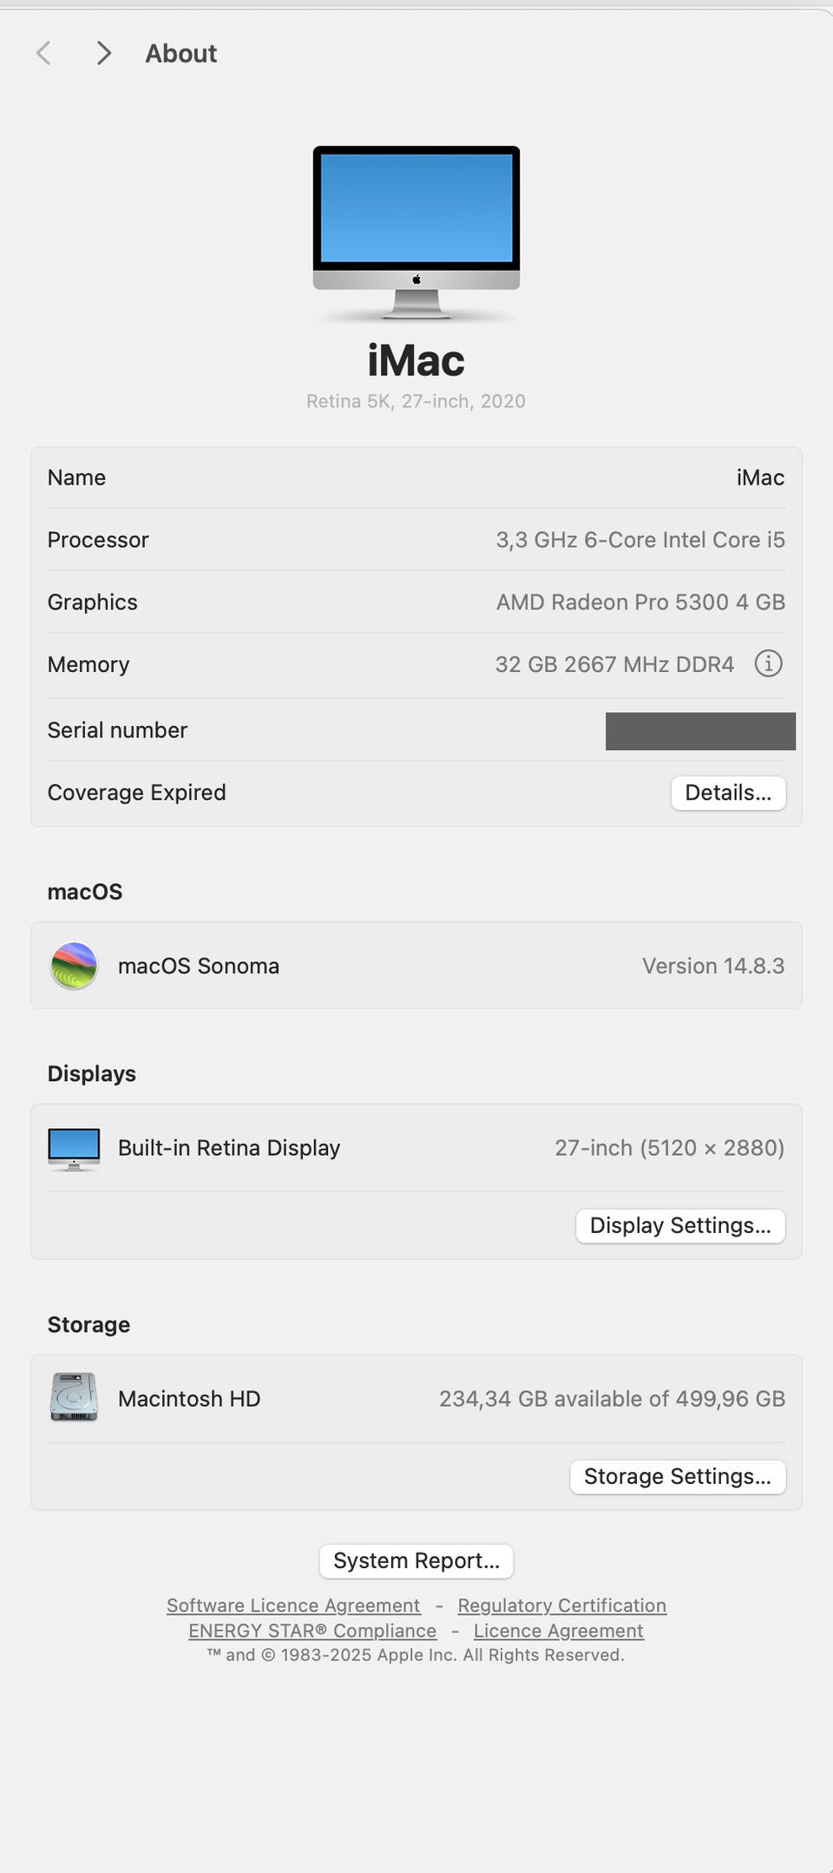
Task: Open coverage Details
Action: [728, 793]
